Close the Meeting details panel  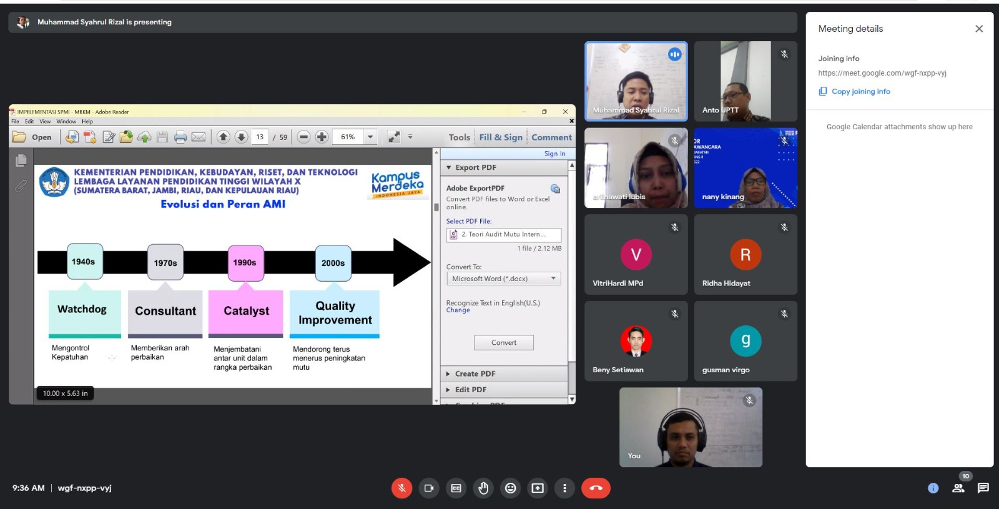point(978,29)
